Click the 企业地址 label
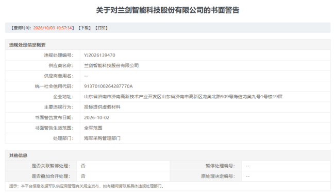Screen dimensions: 335x194 [63, 97]
